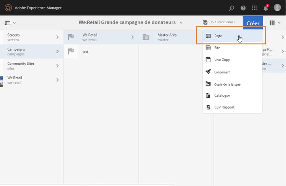The image size is (286, 186).
Task: Select Page from the create menu
Action: (218, 36)
